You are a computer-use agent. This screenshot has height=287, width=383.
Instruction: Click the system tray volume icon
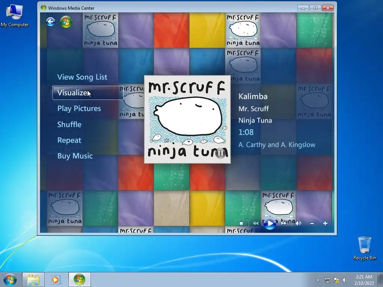point(345,280)
